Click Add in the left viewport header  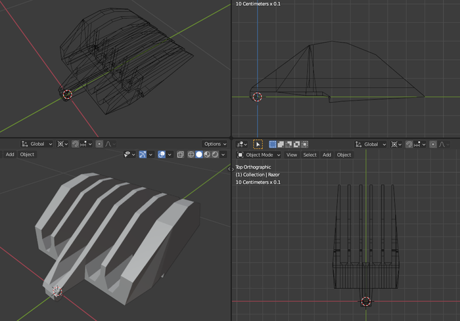point(10,155)
